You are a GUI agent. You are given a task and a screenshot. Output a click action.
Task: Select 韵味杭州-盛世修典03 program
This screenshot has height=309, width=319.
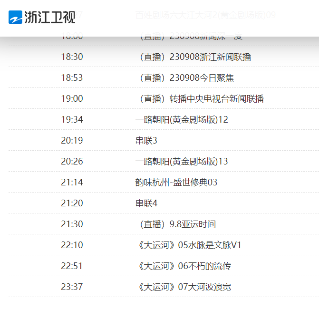[176, 183]
